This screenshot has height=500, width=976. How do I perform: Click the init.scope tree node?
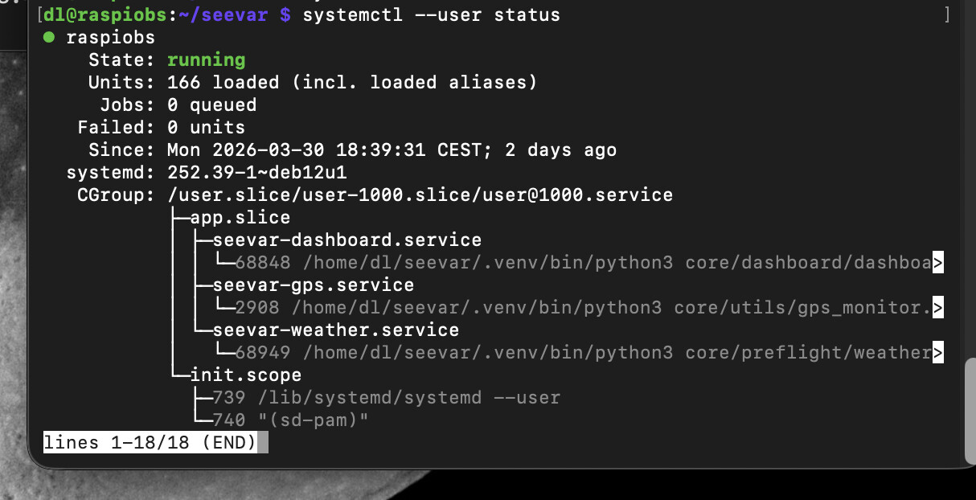click(x=245, y=375)
